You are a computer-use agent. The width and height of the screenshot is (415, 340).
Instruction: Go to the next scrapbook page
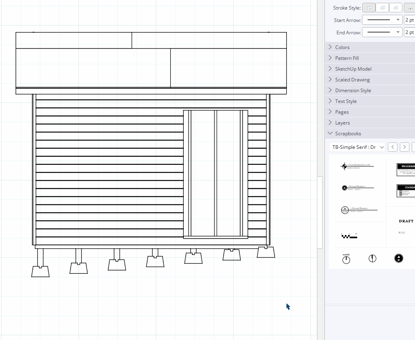click(405, 147)
